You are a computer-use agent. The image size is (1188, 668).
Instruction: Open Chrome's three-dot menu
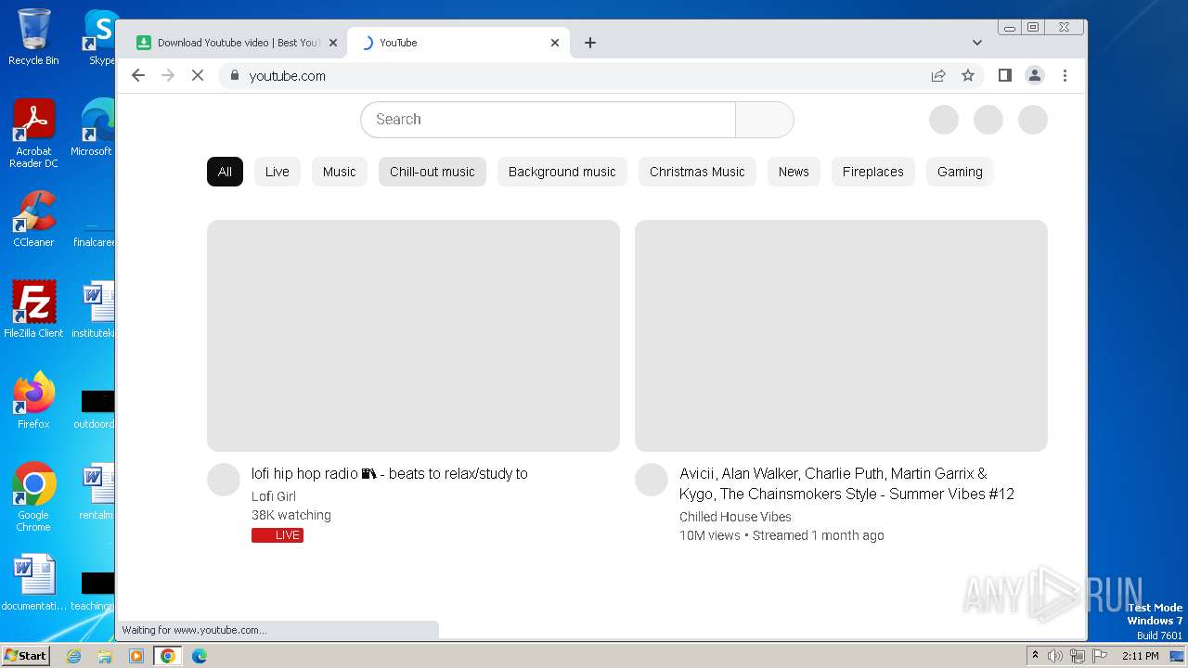coord(1065,75)
